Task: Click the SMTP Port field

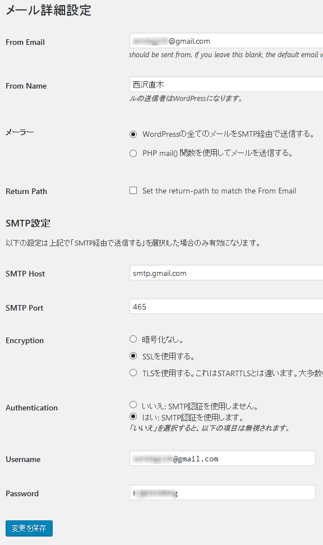Action: (x=227, y=307)
